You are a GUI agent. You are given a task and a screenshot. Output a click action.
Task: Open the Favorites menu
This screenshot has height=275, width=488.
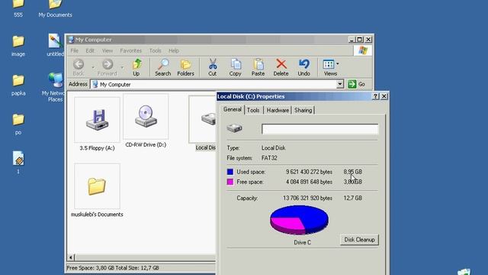(130, 50)
